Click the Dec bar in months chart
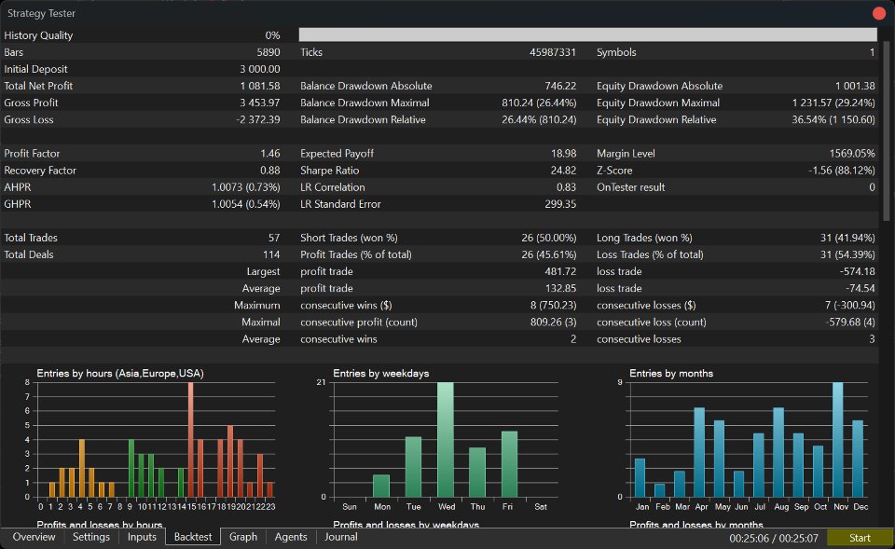Screen dimensions: 895x549 tap(858, 459)
